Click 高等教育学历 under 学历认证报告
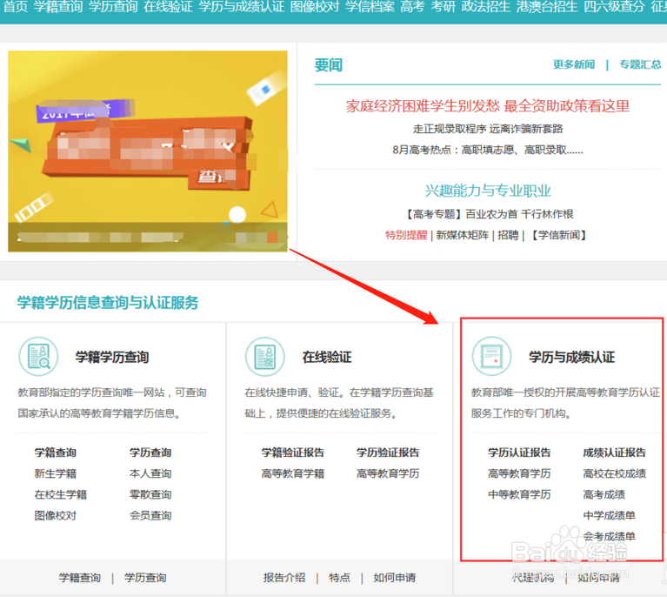Image resolution: width=667 pixels, height=597 pixels. click(x=519, y=473)
